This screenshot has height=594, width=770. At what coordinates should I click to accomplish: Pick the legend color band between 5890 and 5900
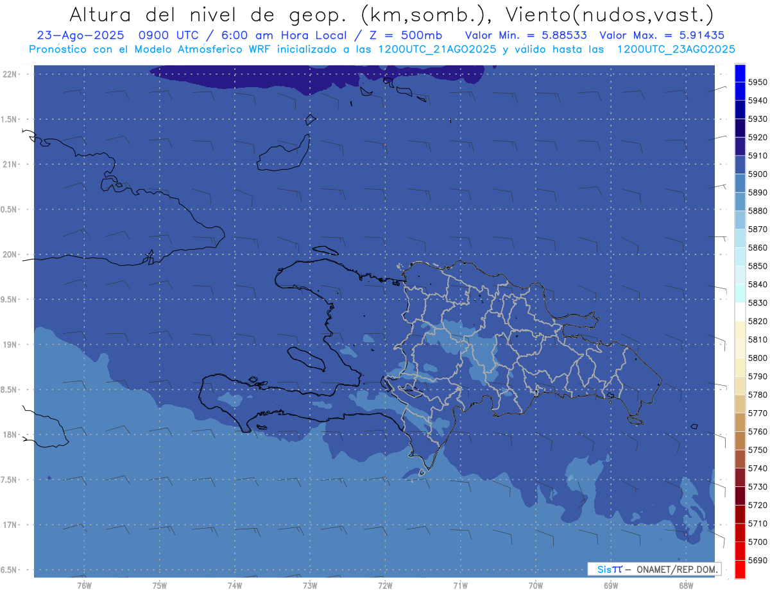coord(739,183)
